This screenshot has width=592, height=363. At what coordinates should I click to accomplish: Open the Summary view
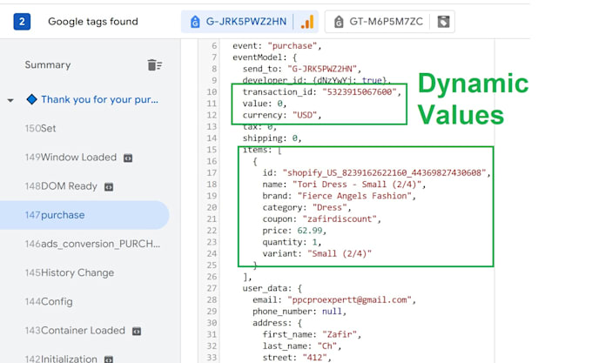pyautogui.click(x=48, y=65)
